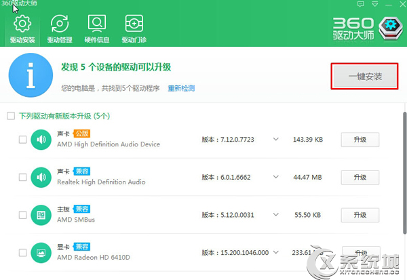Click the feedback chat icon in title bar
Viewport: 407px width, 280px height.
(361, 4)
